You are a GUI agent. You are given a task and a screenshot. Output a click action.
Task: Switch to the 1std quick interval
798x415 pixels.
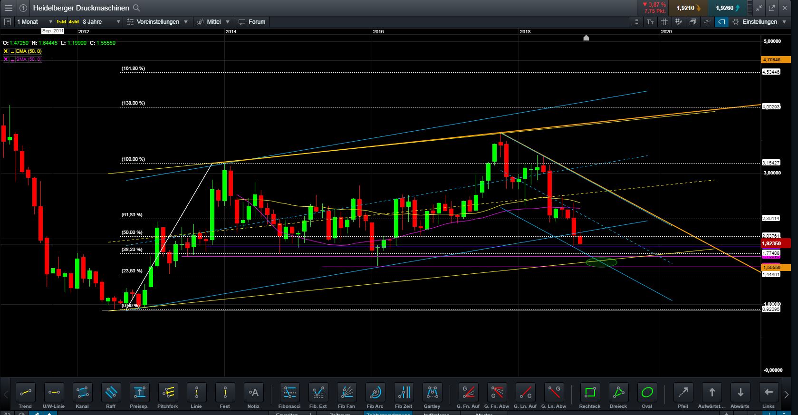[61, 22]
